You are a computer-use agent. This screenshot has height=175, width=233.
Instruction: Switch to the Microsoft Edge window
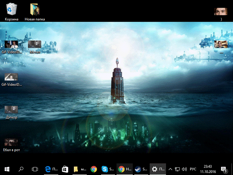[x=51, y=169]
